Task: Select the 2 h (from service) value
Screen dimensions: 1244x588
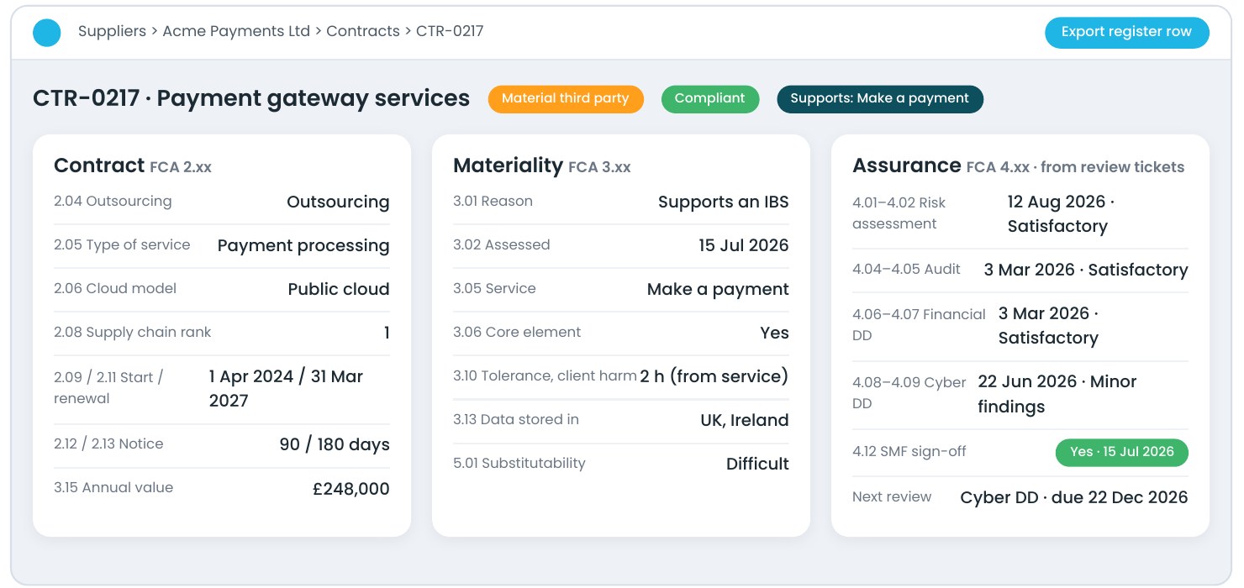Action: (x=714, y=376)
